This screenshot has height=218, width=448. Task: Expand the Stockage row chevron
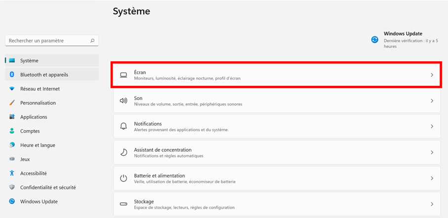(x=432, y=204)
